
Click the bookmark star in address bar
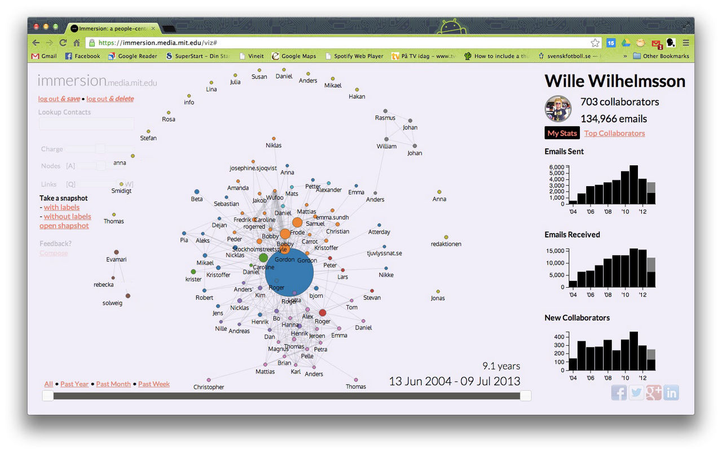click(595, 43)
